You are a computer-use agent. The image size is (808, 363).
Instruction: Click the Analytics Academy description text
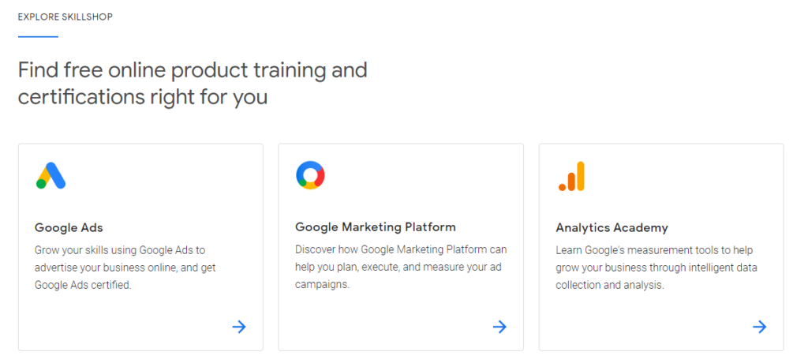click(656, 268)
